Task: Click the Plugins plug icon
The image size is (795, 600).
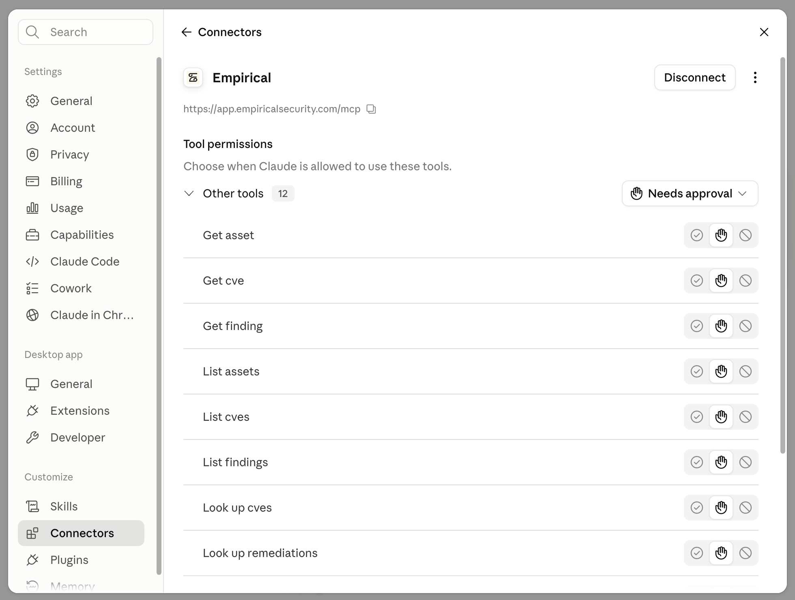Action: pyautogui.click(x=32, y=560)
